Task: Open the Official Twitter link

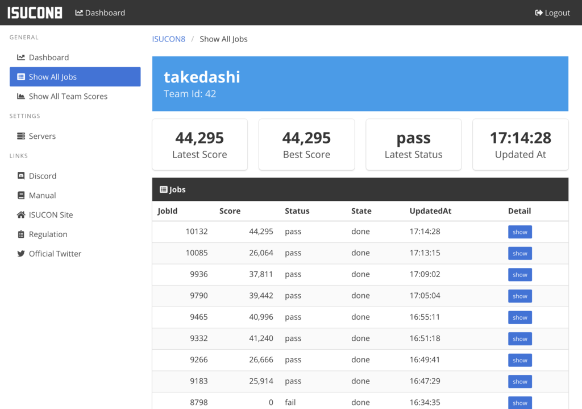Action: 75,254
